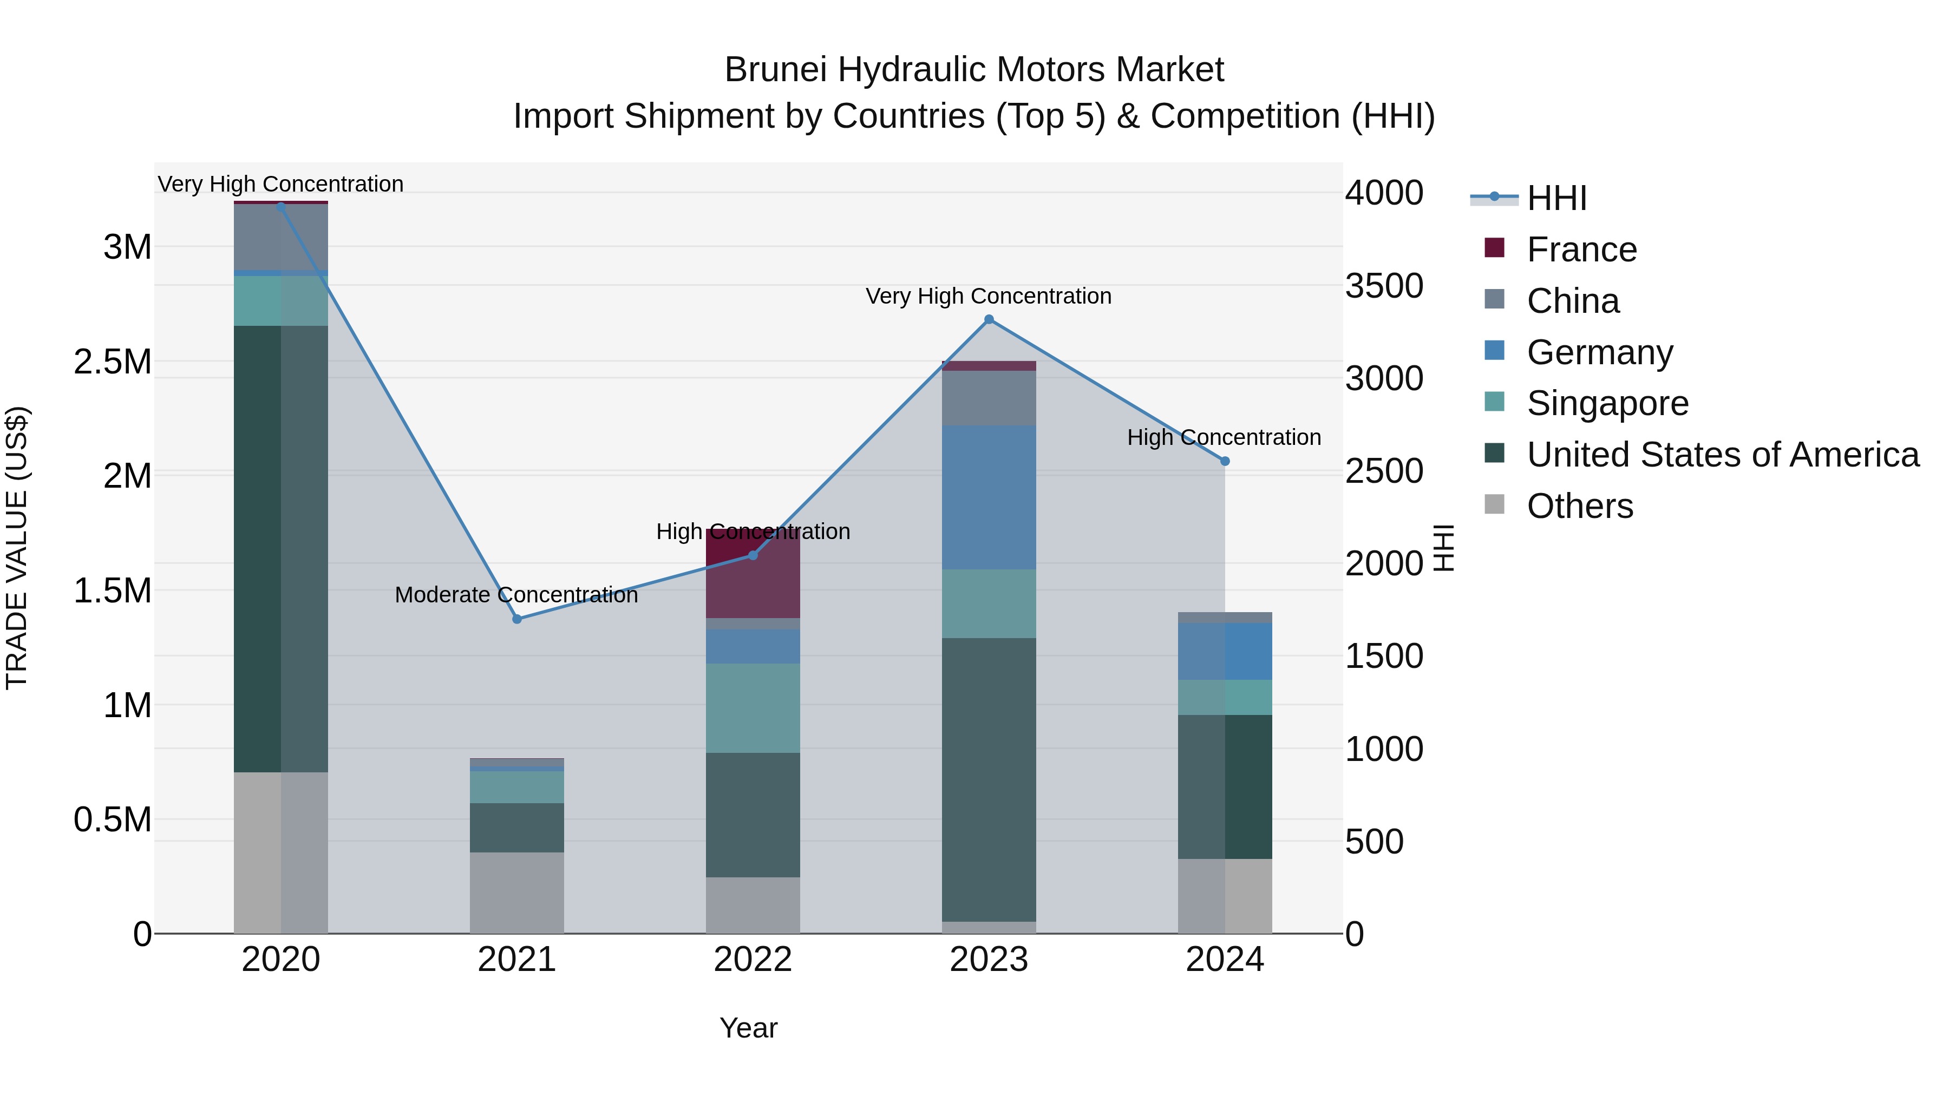Click the 2024 Singapore bar segment

point(1225,698)
